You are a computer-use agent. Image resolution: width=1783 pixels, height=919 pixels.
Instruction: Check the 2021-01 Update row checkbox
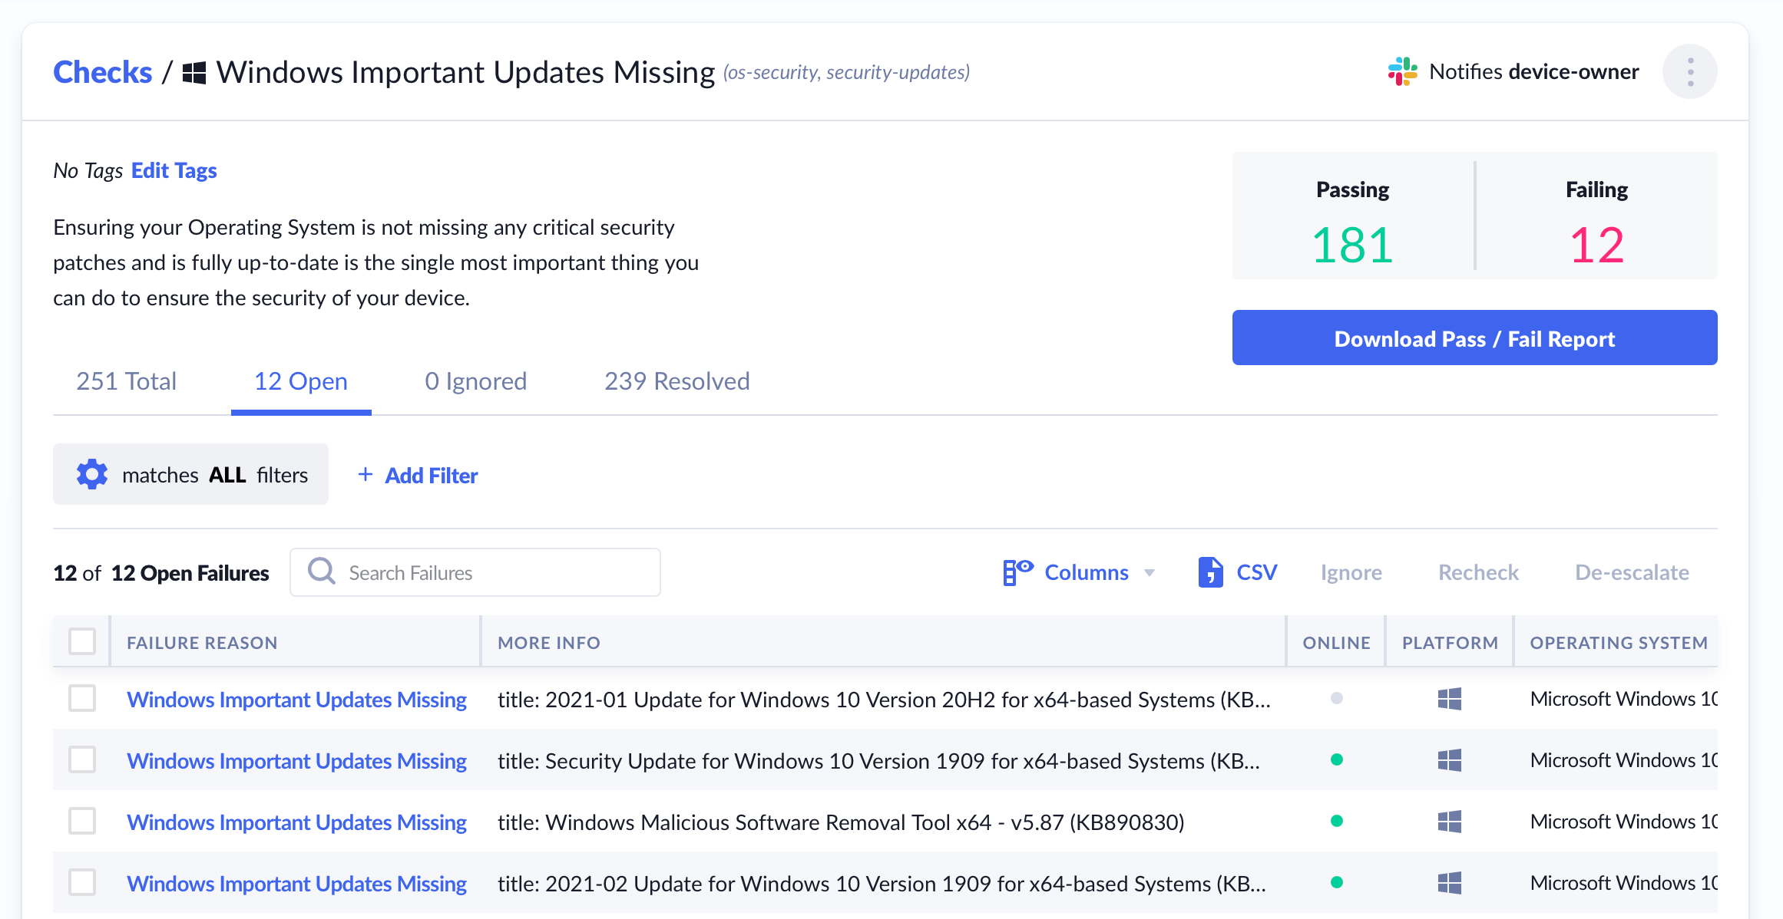pos(82,699)
